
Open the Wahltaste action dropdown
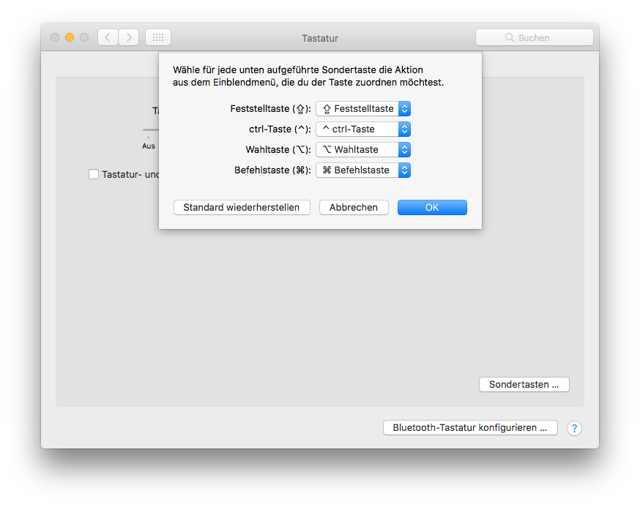click(363, 150)
